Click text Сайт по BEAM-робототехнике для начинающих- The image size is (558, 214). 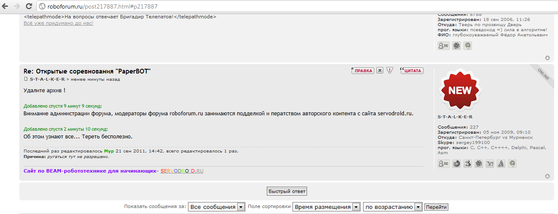point(91,171)
